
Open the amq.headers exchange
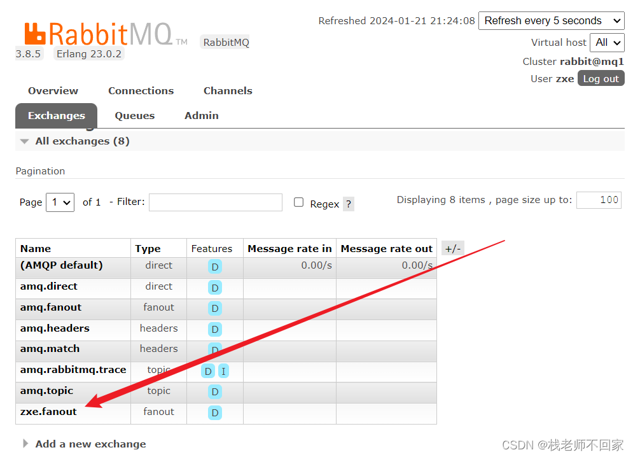[x=55, y=328]
